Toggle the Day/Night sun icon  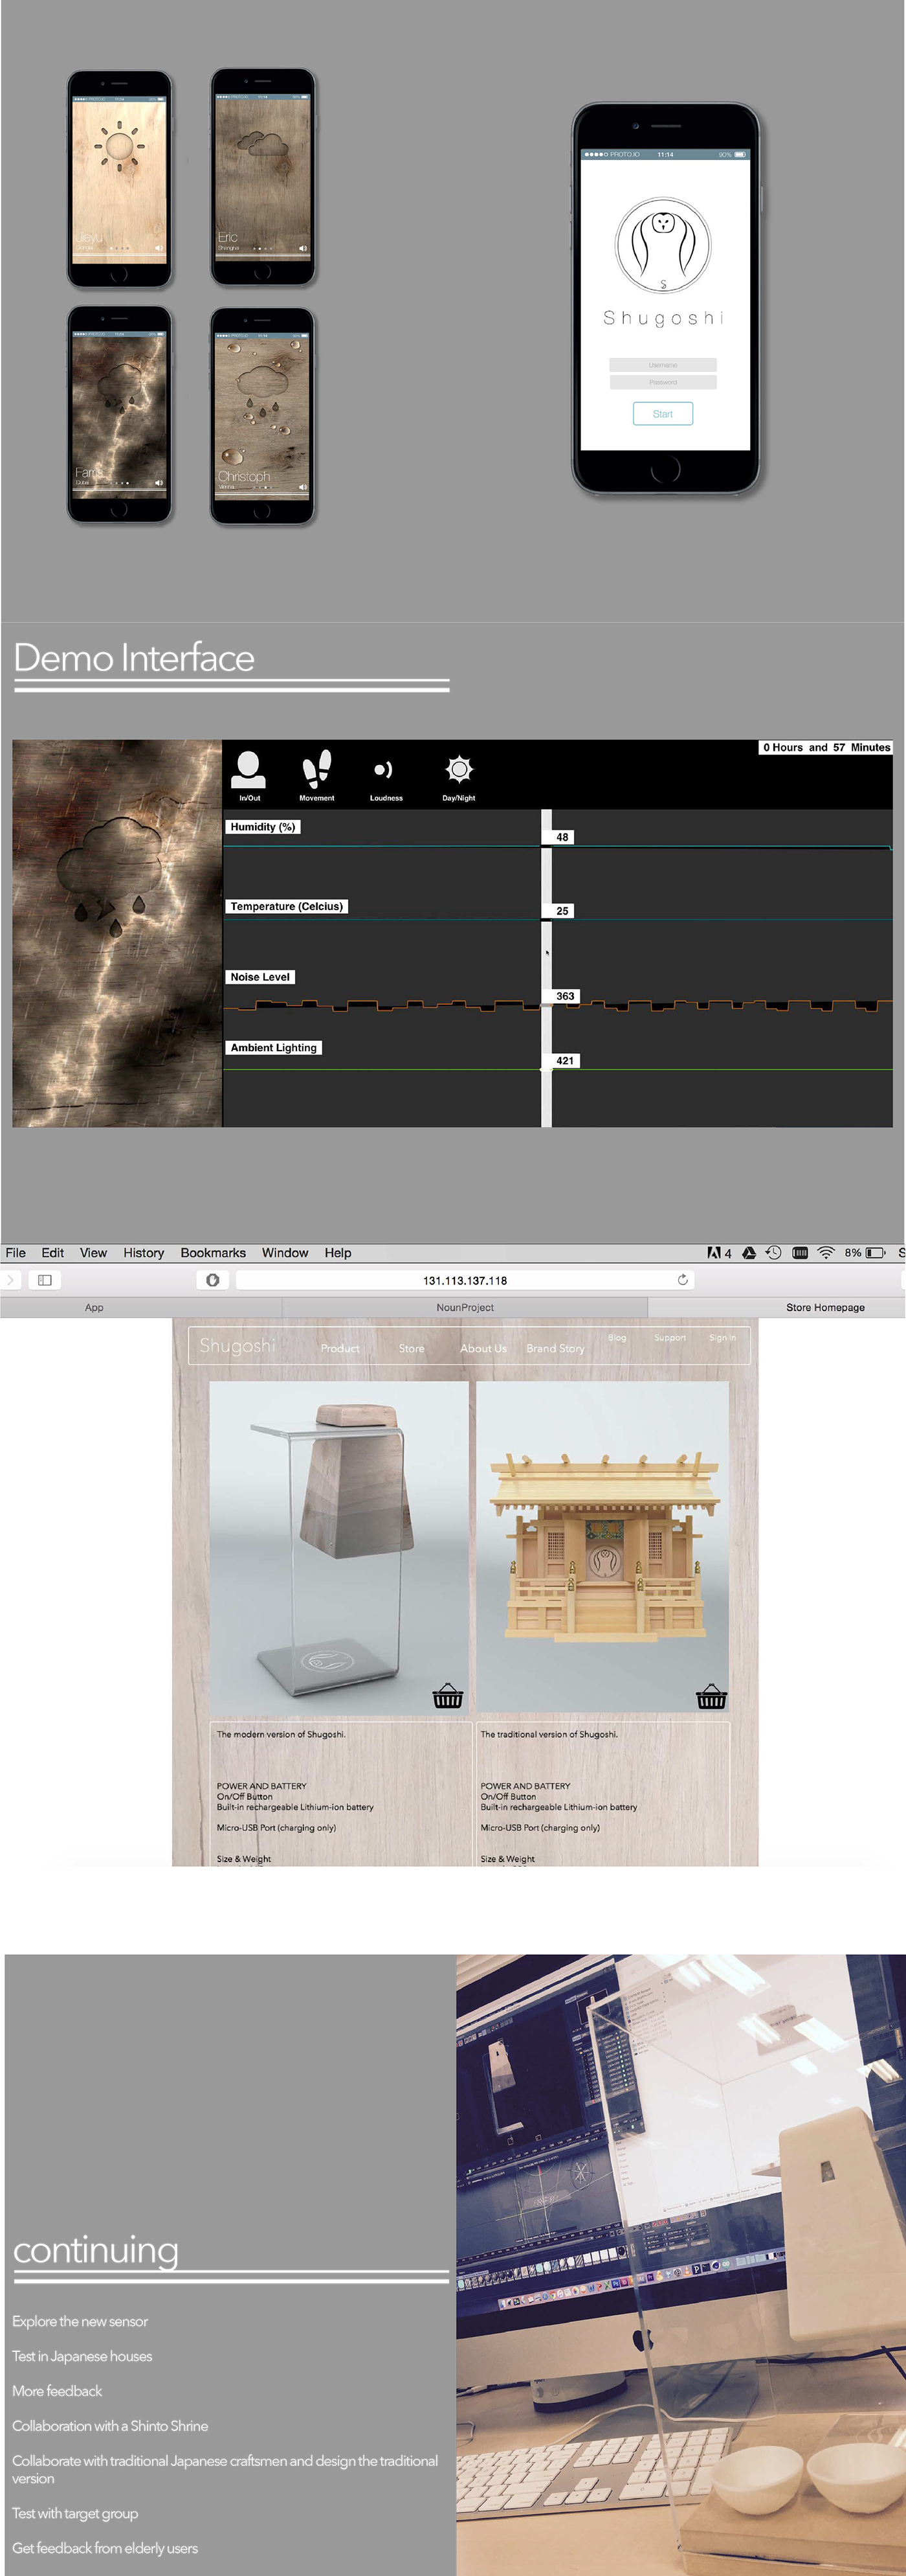(458, 769)
